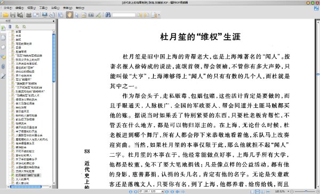
Task: Open the Attachments paperclip panel
Action: (x=3, y=66)
